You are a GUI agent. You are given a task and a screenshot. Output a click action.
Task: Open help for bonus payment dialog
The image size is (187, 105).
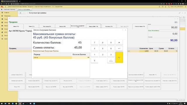[123, 30]
